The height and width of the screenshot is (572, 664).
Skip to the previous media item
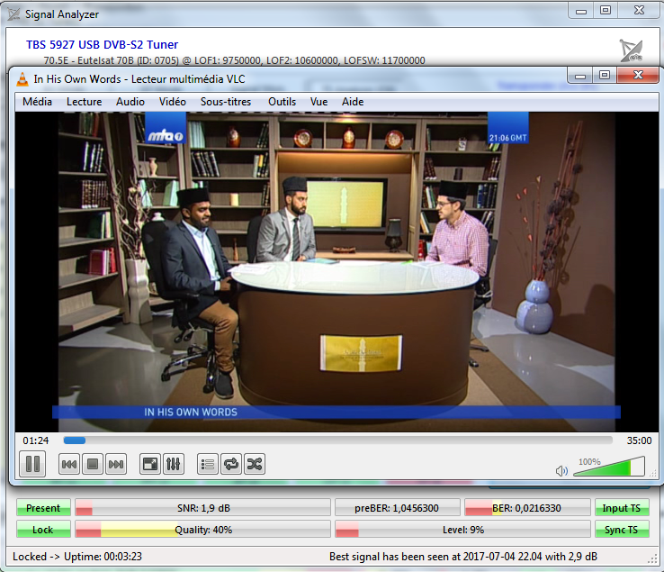pos(68,465)
